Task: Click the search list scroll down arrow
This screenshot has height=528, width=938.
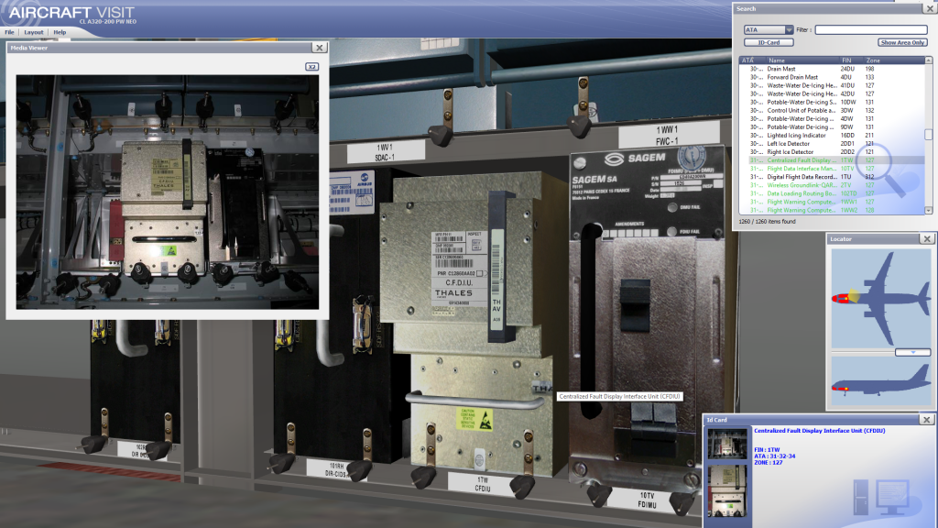Action: [929, 211]
